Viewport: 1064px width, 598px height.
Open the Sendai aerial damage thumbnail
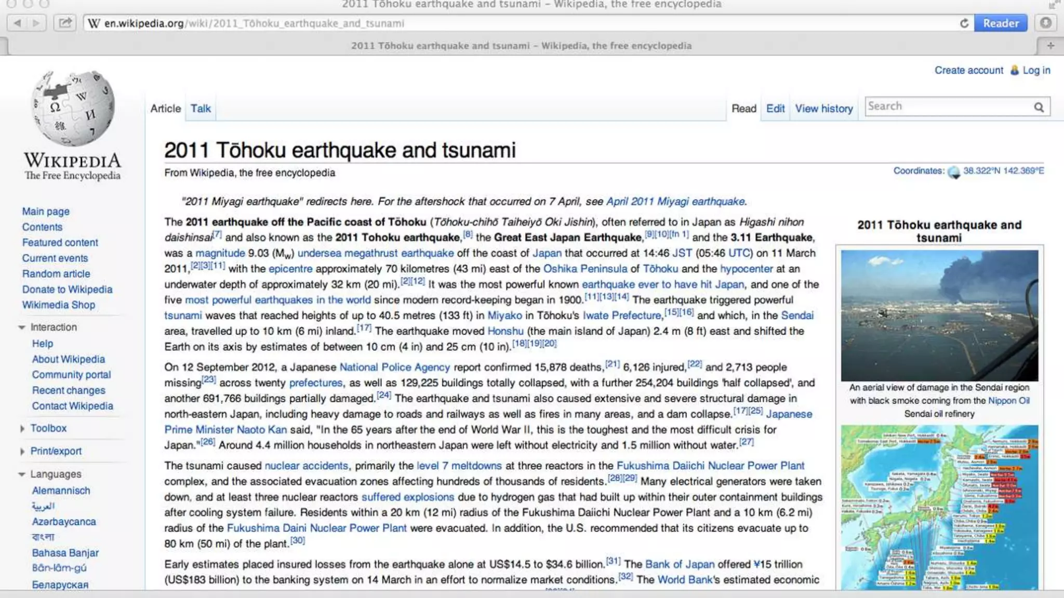(x=939, y=316)
